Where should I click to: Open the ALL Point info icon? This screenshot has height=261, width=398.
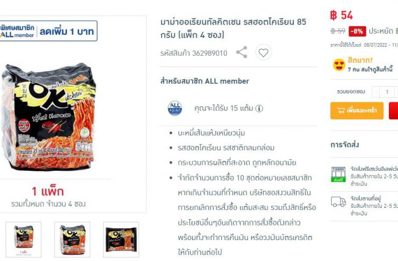[x=259, y=108]
